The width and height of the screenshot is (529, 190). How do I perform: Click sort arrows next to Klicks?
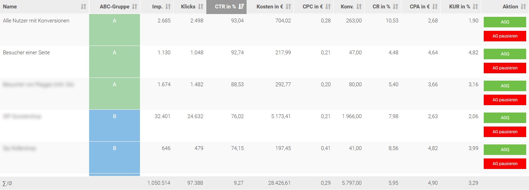pos(201,7)
